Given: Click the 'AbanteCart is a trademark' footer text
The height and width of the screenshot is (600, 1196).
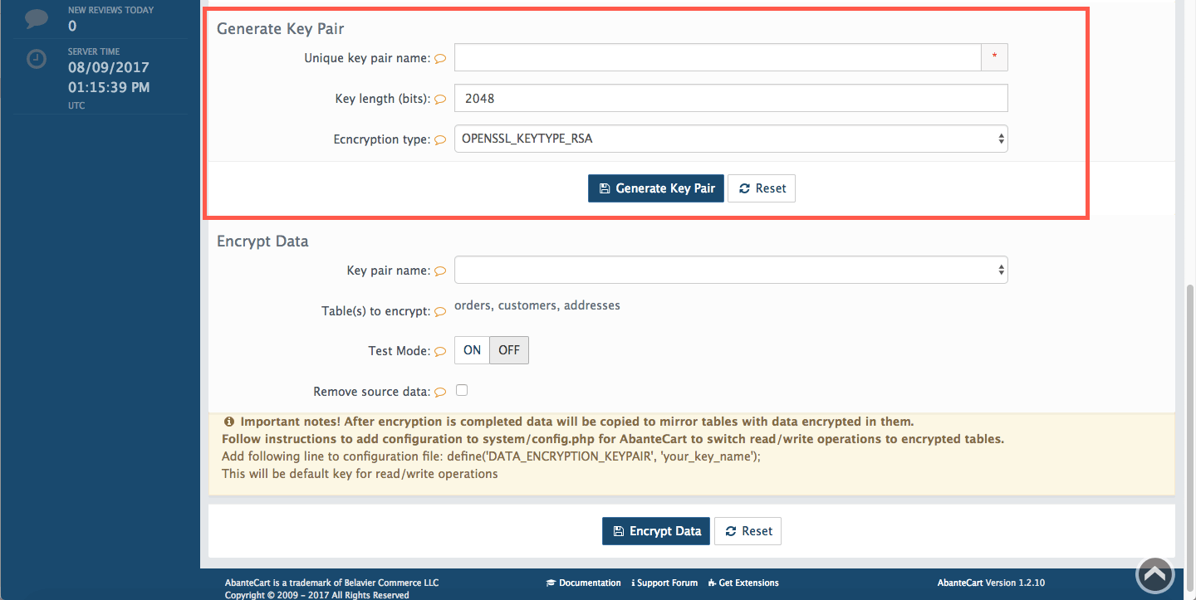Looking at the screenshot, I should point(331,583).
